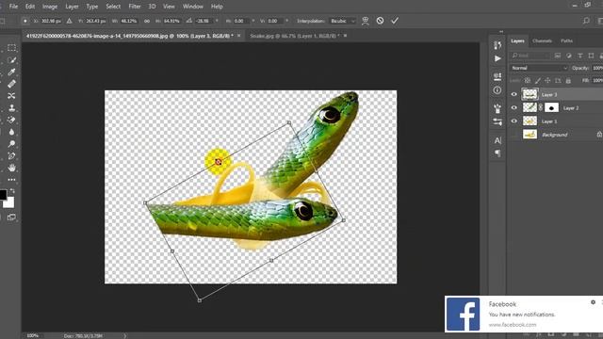Screen dimensions: 603x339
Task: Cancel the transform with the circle-slash icon
Action: (x=380, y=21)
